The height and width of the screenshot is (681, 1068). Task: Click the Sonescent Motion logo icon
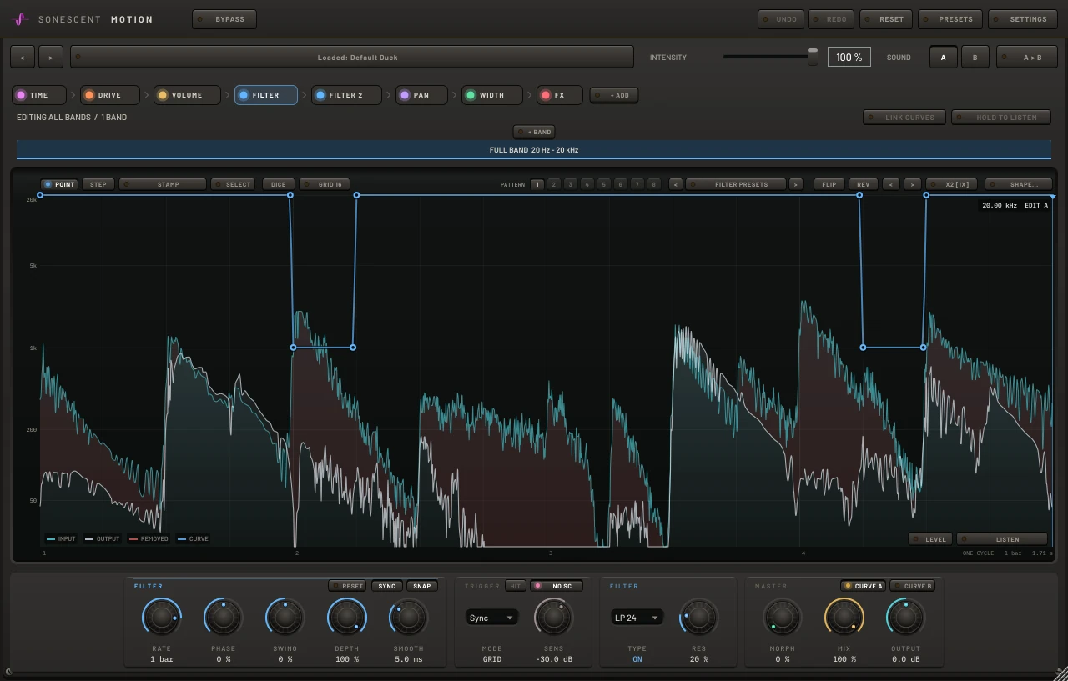click(22, 18)
